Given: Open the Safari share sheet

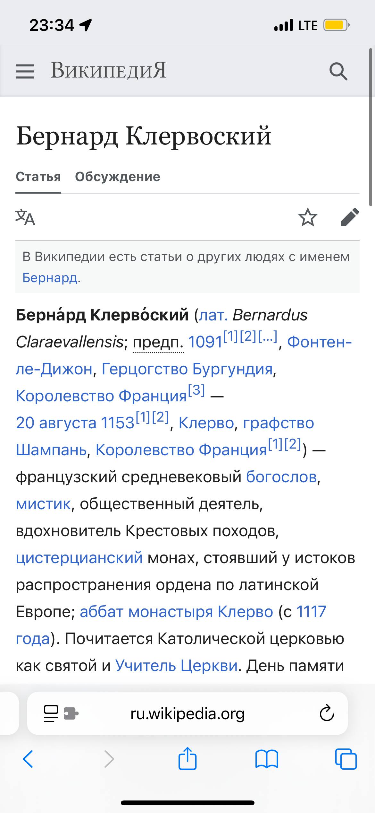Looking at the screenshot, I should click(188, 758).
